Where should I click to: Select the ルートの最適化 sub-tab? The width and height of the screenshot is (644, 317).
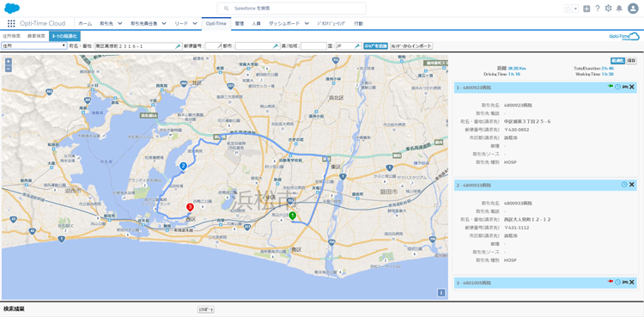click(64, 36)
